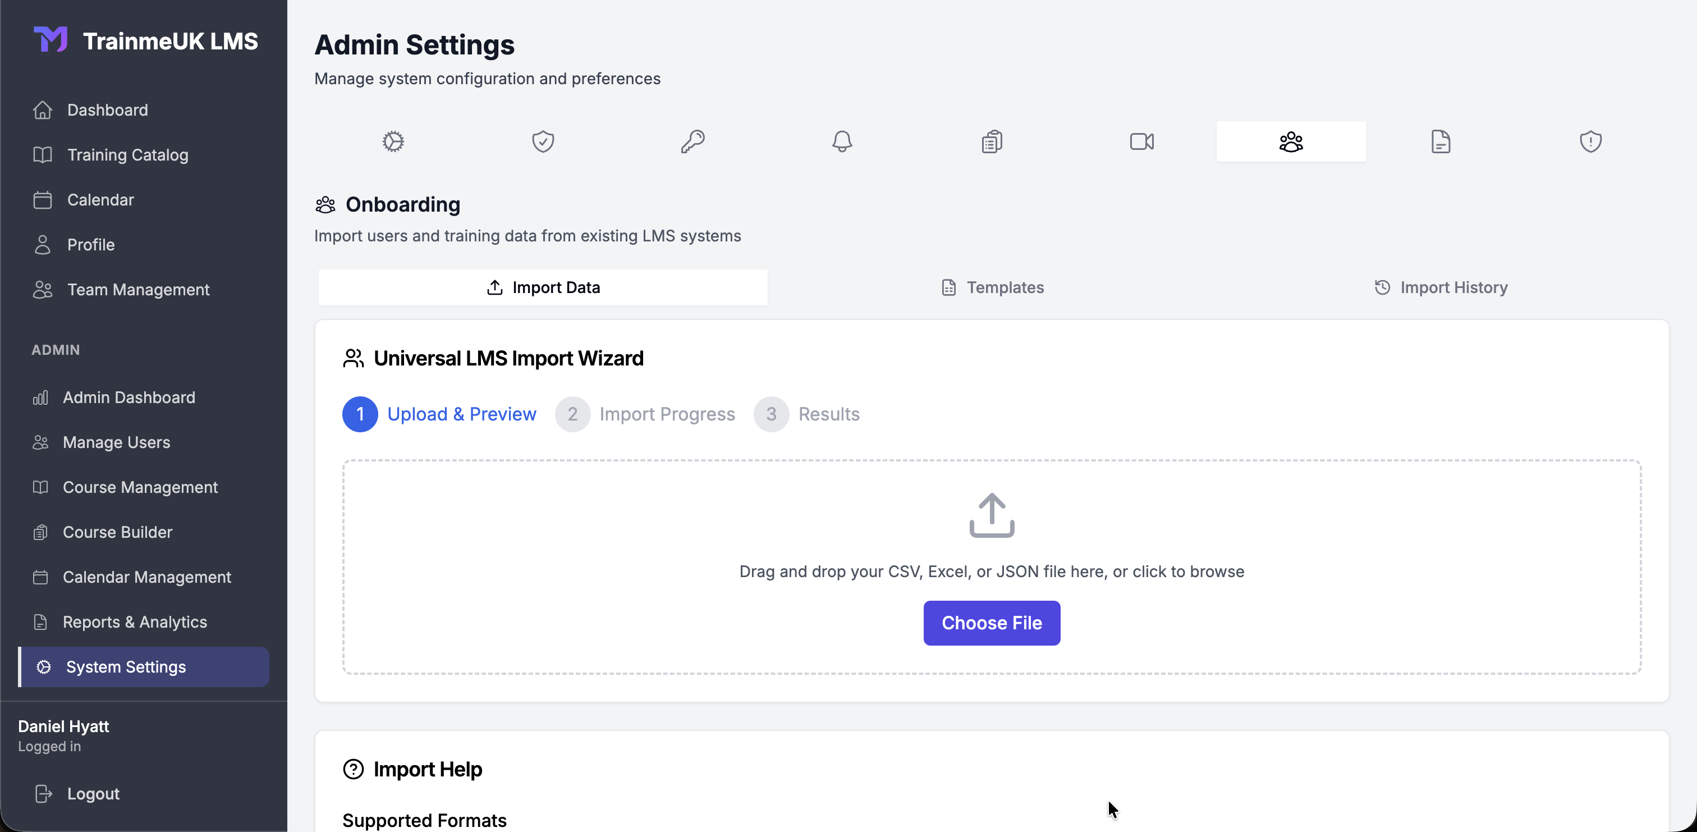Go to step 2 Import Progress

click(x=645, y=414)
